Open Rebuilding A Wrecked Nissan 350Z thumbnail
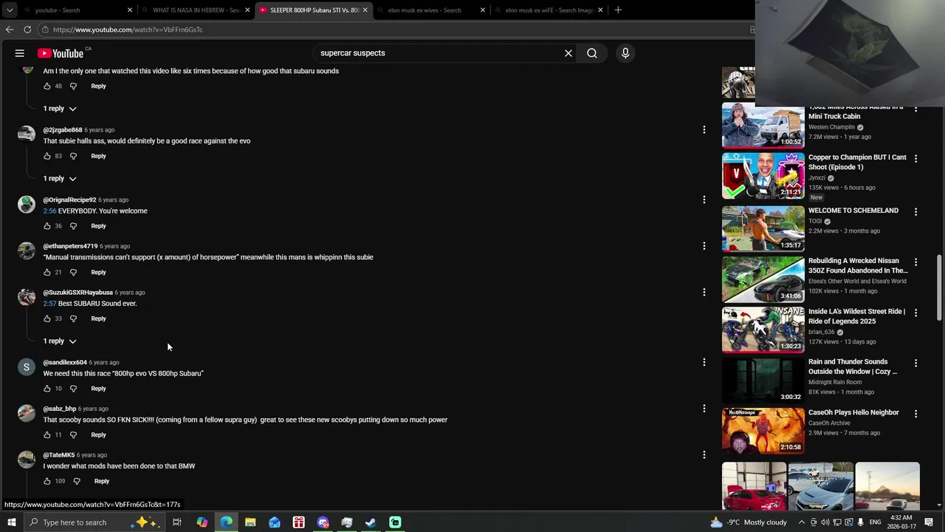This screenshot has height=532, width=945. [x=763, y=279]
